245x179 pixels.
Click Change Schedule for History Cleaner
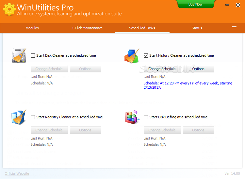(x=162, y=69)
